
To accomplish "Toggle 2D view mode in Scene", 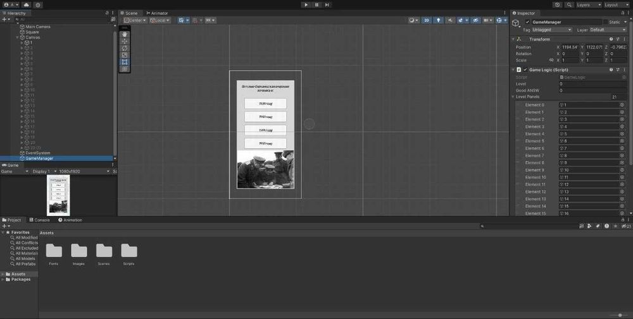I will (426, 20).
